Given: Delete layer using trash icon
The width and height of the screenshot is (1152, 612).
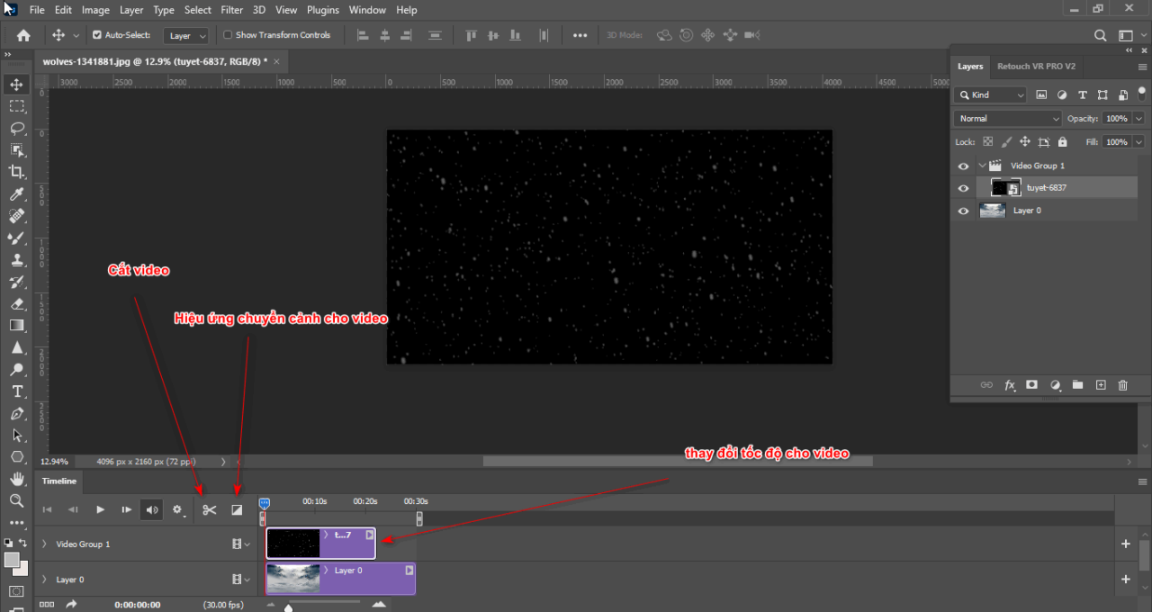Looking at the screenshot, I should 1122,385.
